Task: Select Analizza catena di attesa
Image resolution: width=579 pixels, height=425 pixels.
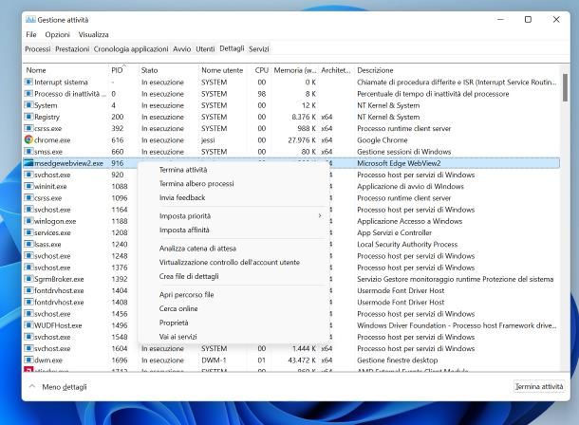Action: (197, 249)
